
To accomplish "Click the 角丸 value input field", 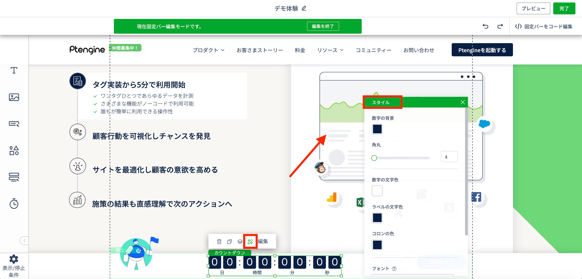I will pos(449,157).
